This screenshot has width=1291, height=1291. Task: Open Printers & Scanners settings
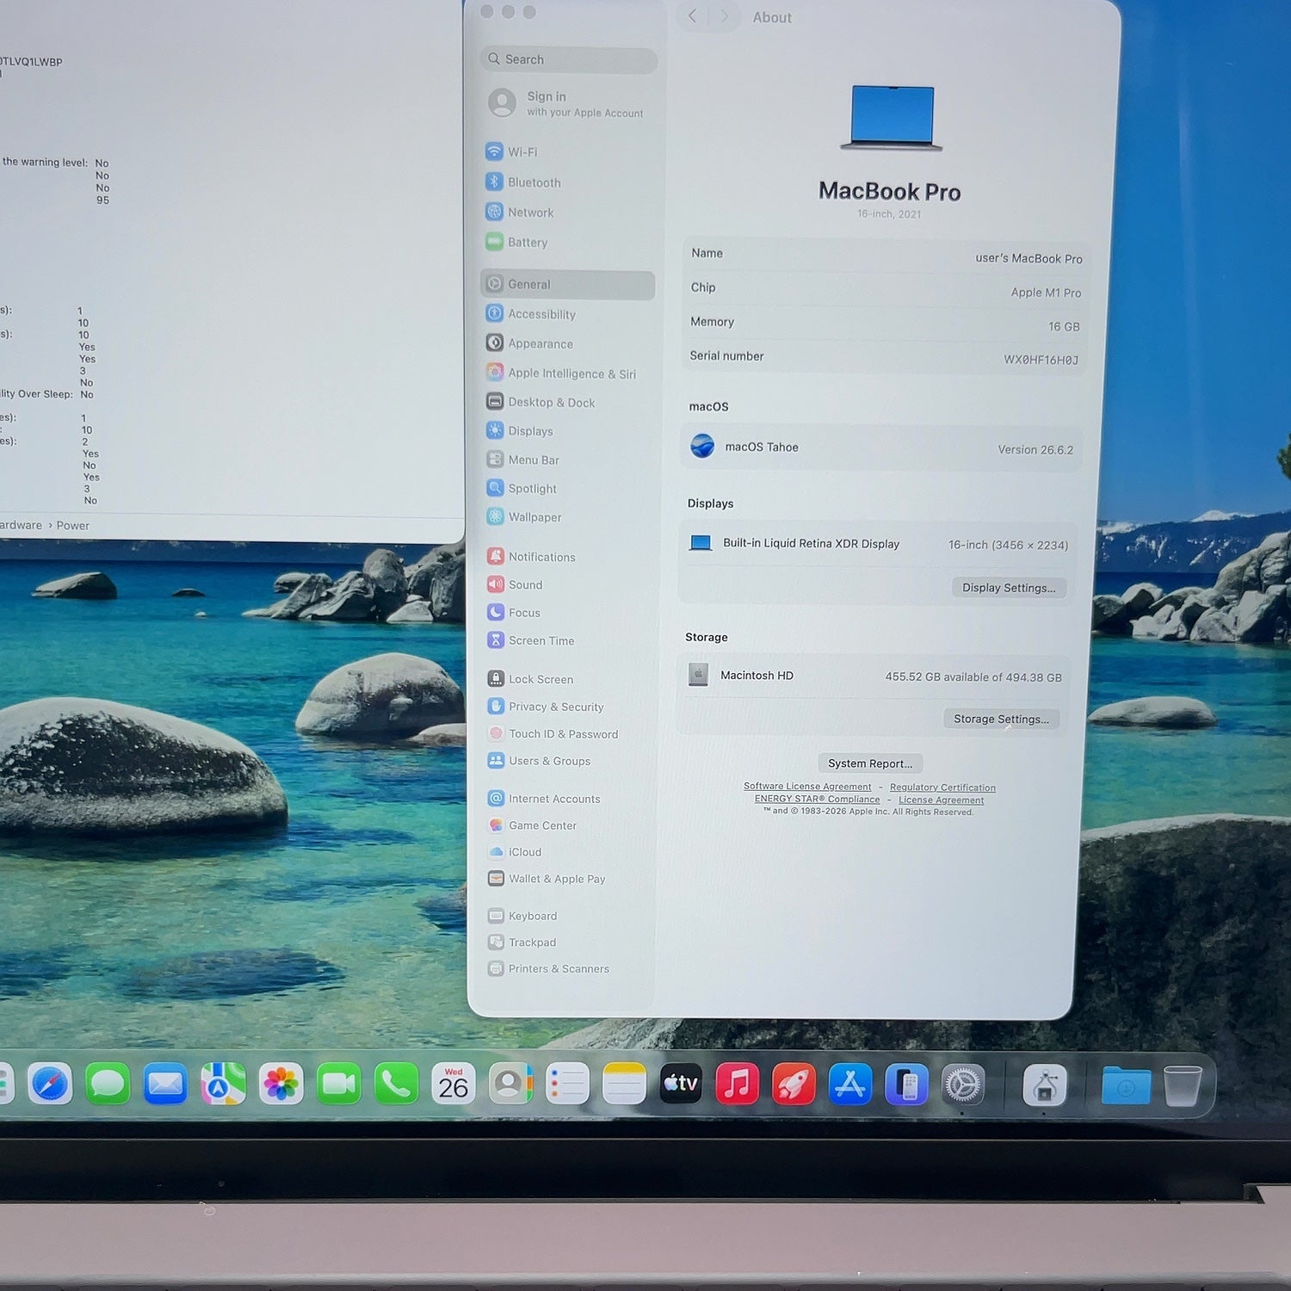pyautogui.click(x=568, y=969)
